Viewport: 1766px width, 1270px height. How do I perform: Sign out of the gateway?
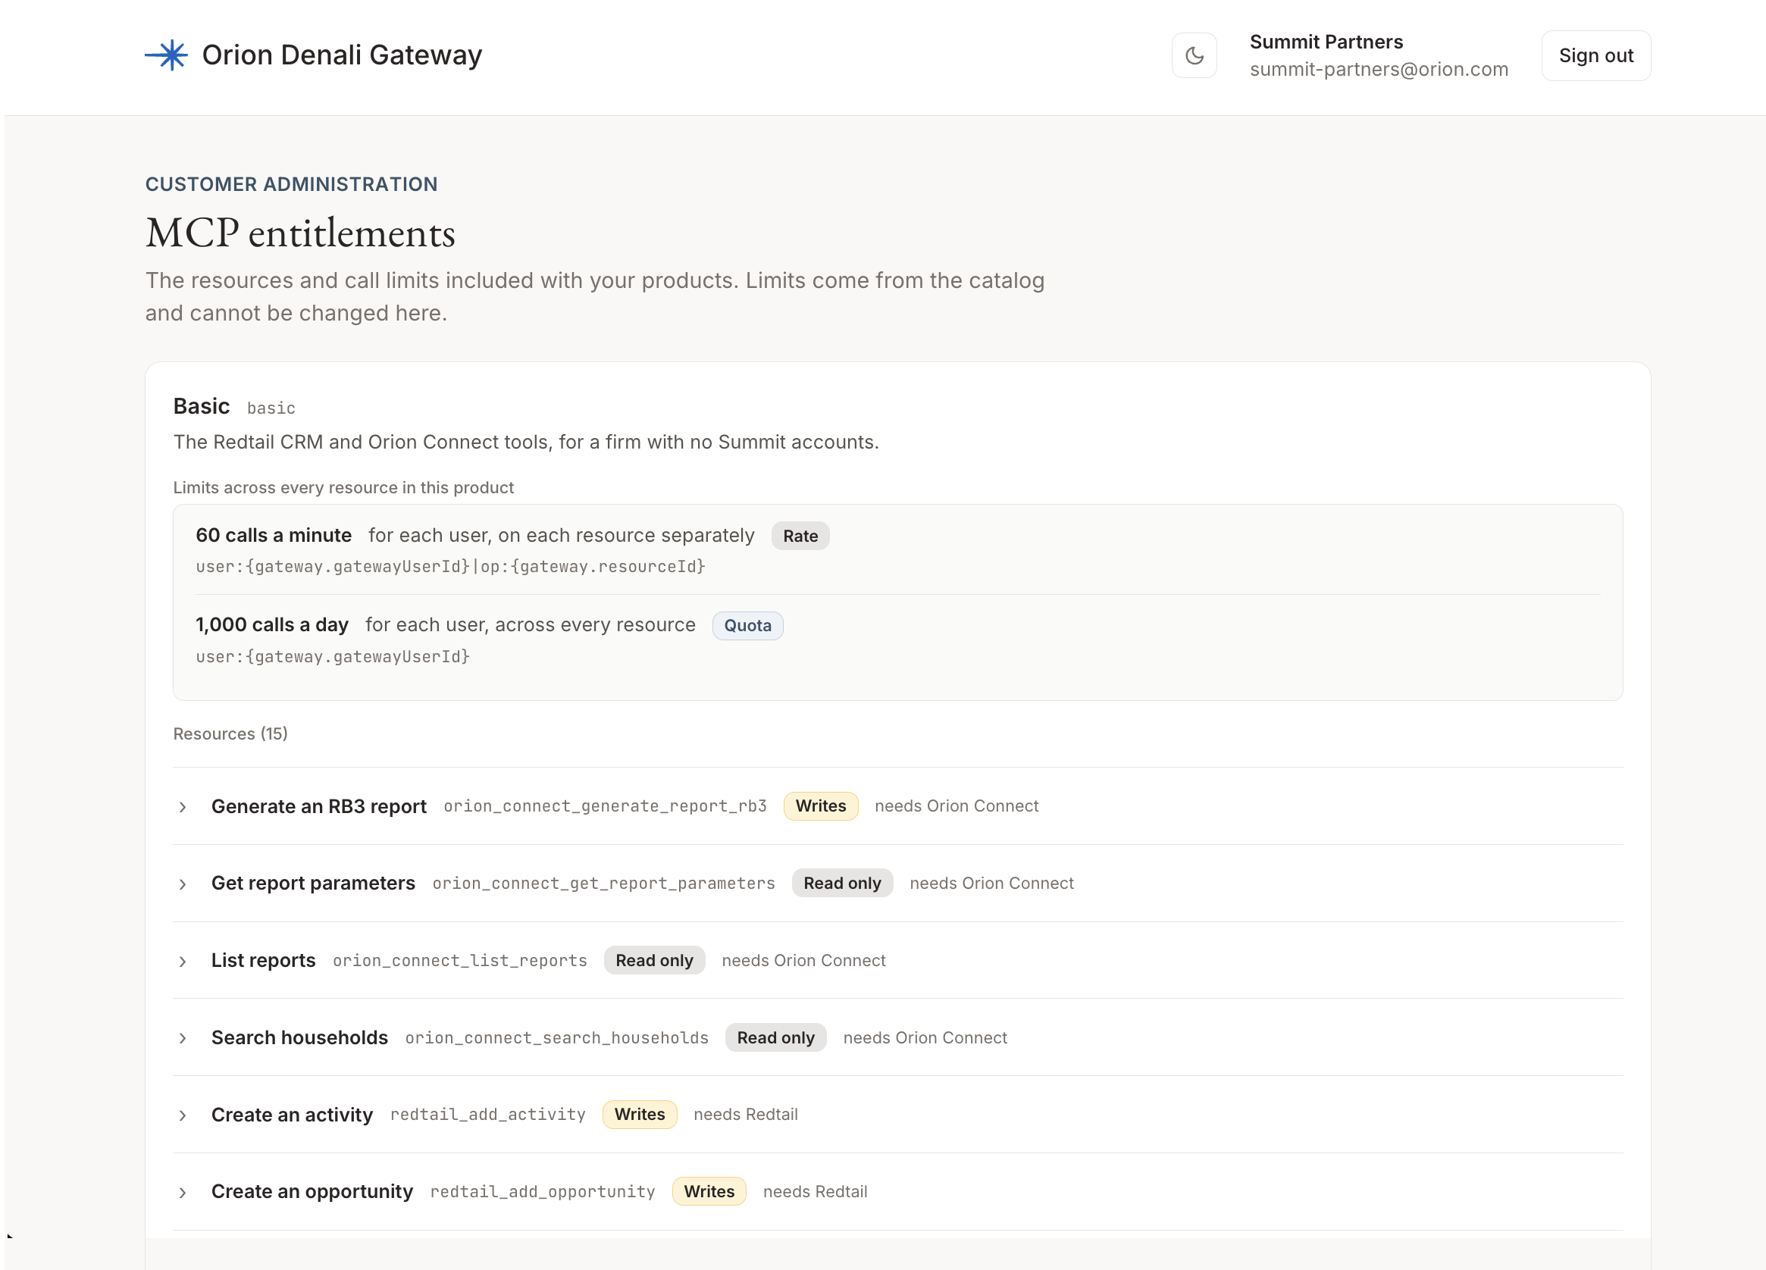click(1595, 55)
